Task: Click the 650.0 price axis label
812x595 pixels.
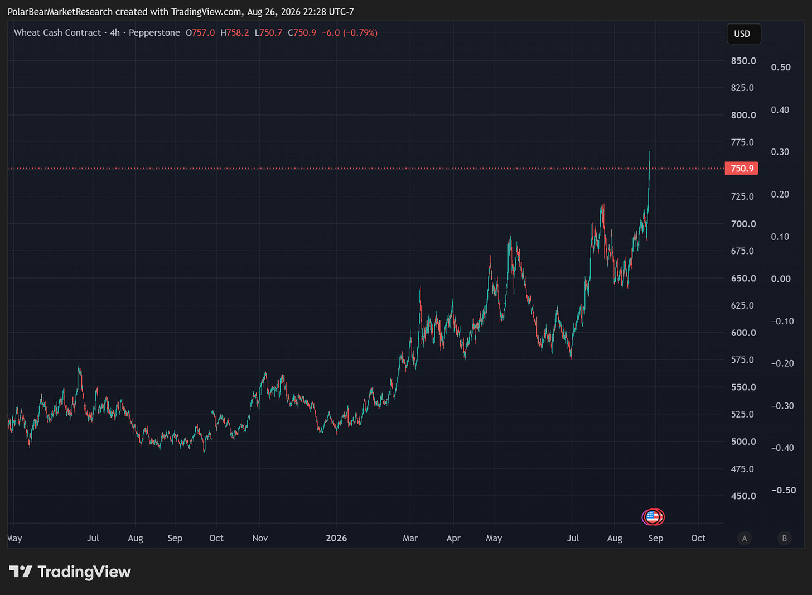Action: coord(743,278)
